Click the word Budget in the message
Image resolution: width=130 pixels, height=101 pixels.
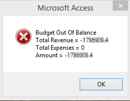(x=45, y=33)
